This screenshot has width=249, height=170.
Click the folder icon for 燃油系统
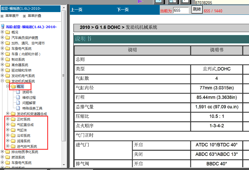pyautogui.click(x=8, y=157)
